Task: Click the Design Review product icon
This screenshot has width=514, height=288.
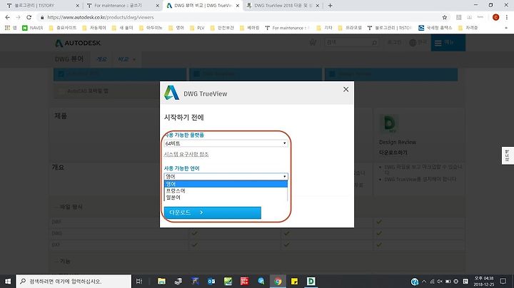Action: coord(389,123)
